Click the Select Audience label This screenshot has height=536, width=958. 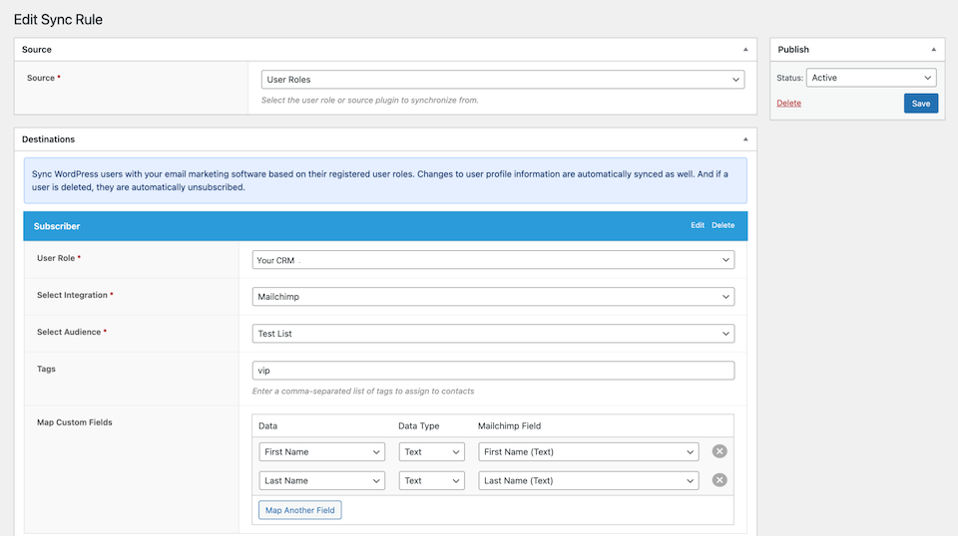(69, 332)
